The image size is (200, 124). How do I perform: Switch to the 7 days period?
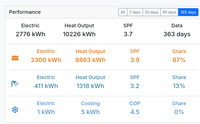pos(135,12)
